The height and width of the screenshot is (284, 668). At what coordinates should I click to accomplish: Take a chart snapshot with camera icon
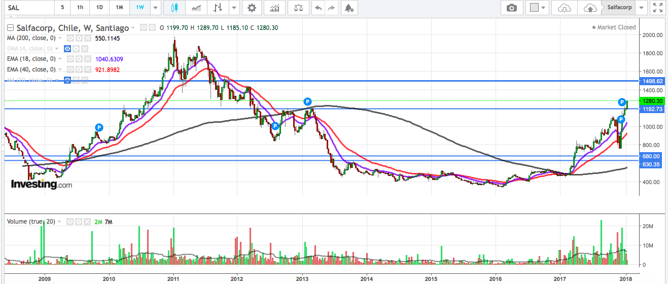click(512, 8)
